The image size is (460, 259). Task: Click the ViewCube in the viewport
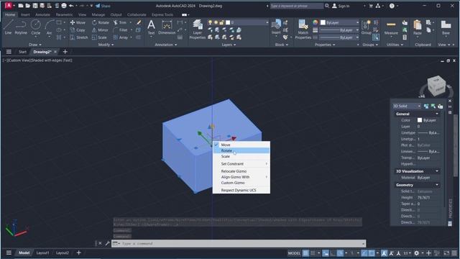[436, 86]
